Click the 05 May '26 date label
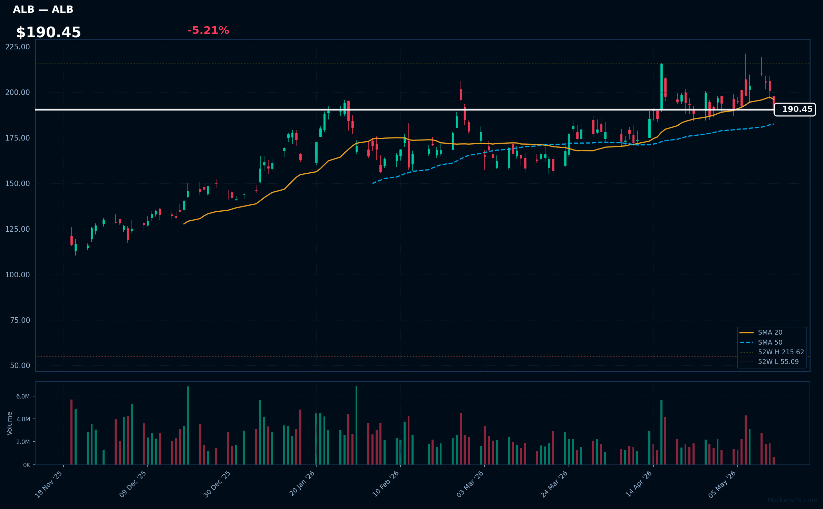 723,484
